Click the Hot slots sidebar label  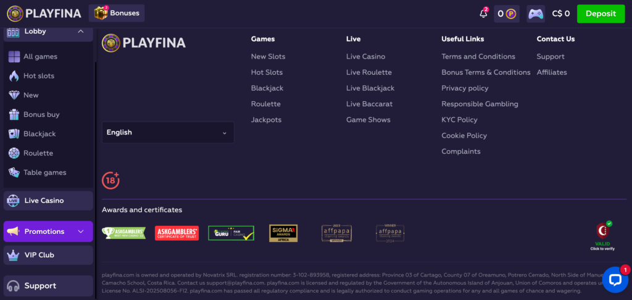point(39,76)
